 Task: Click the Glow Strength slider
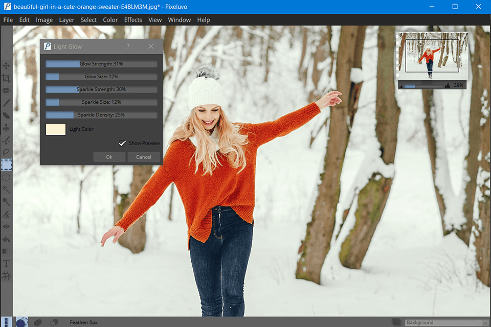(x=101, y=64)
